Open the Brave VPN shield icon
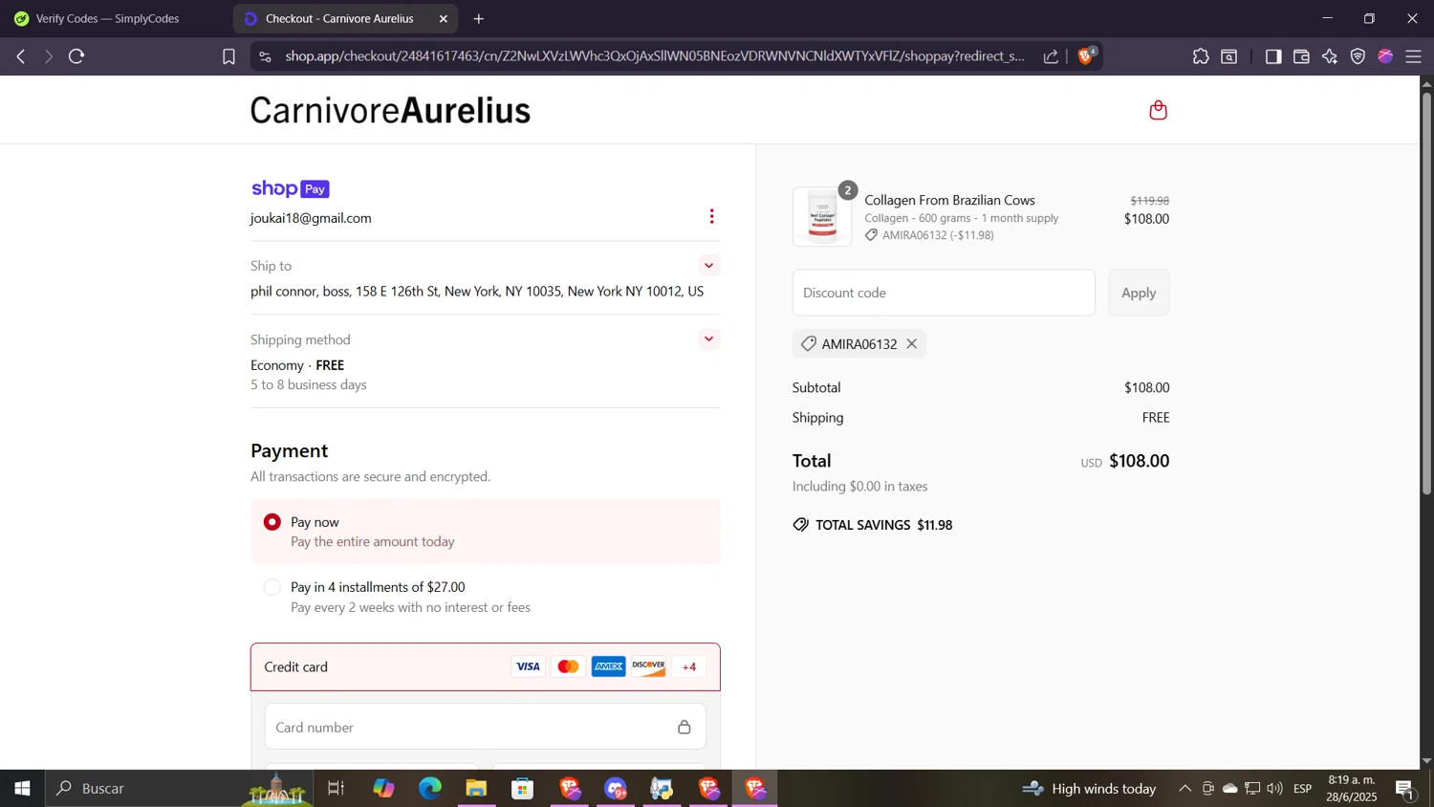The height and width of the screenshot is (807, 1434). click(1358, 56)
